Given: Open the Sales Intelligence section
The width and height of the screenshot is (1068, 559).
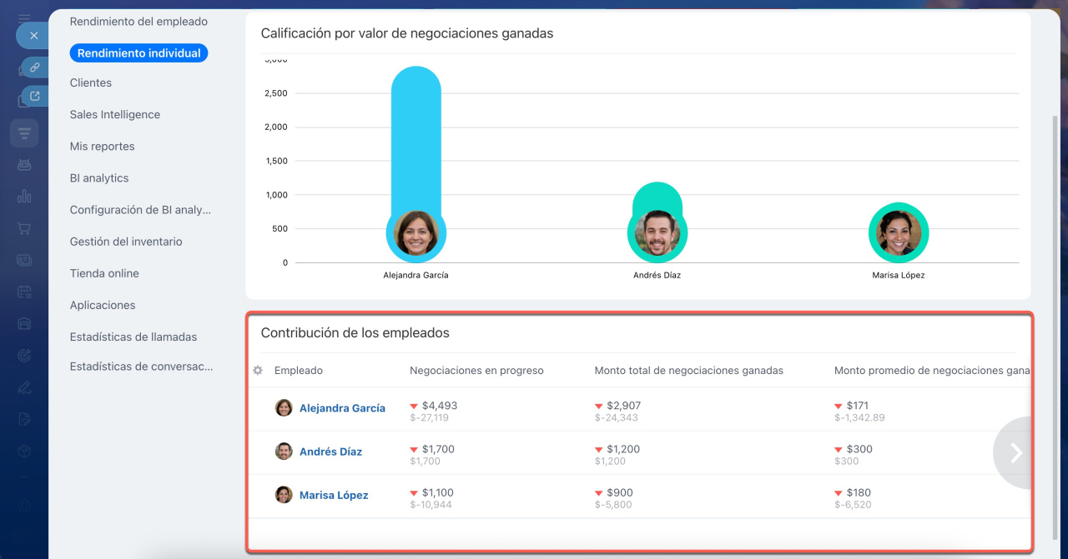Looking at the screenshot, I should click(x=115, y=115).
